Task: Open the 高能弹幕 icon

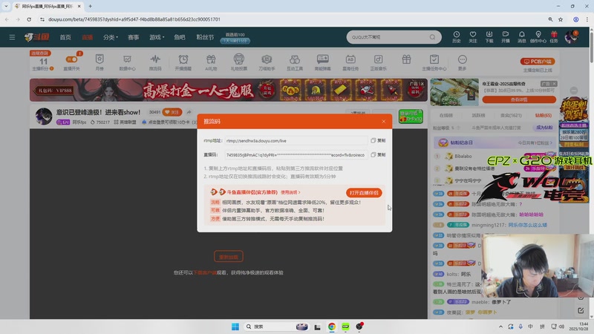Action: pyautogui.click(x=322, y=62)
